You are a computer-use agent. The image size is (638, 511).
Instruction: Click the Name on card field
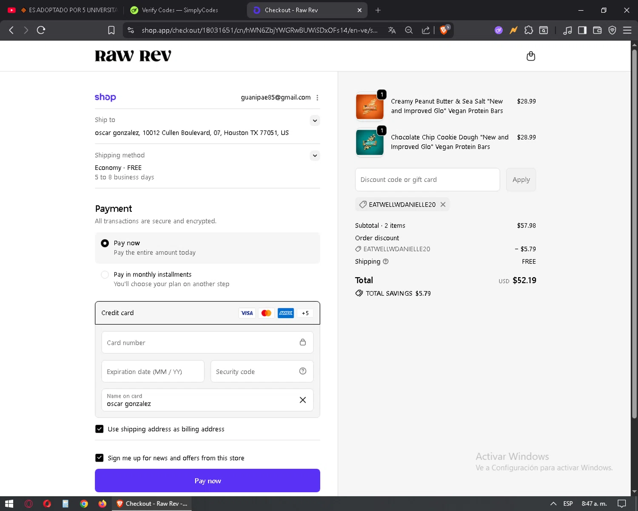point(208,400)
